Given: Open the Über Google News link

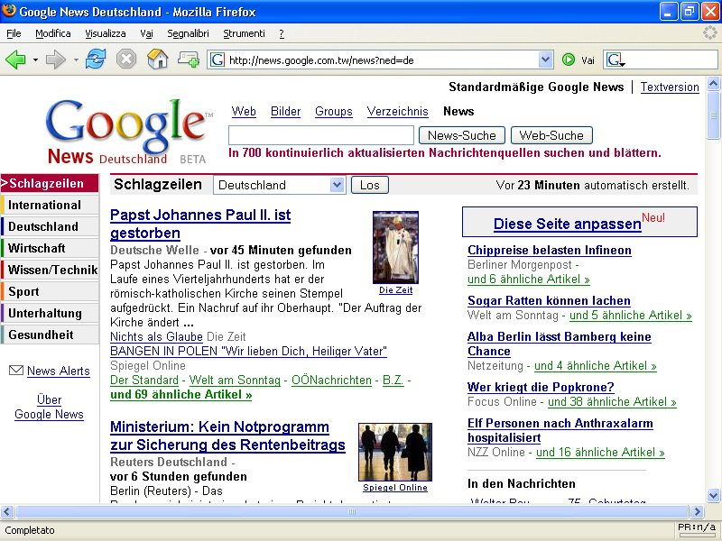Looking at the screenshot, I should coord(50,407).
